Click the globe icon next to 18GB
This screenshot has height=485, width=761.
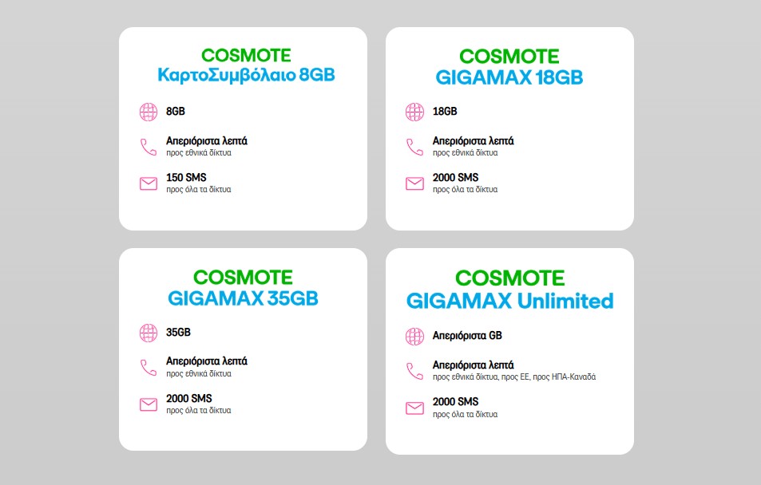pyautogui.click(x=414, y=112)
